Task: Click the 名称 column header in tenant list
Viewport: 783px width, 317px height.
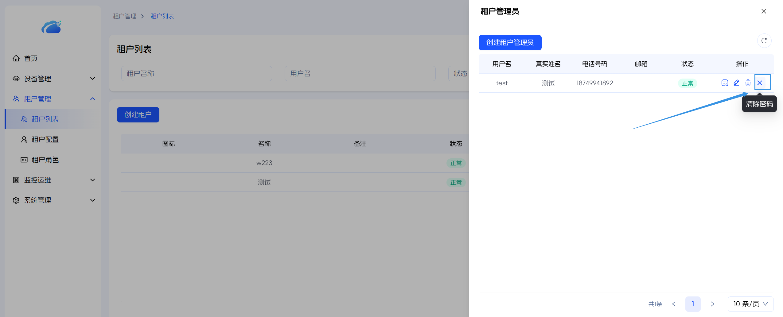Action: [264, 144]
